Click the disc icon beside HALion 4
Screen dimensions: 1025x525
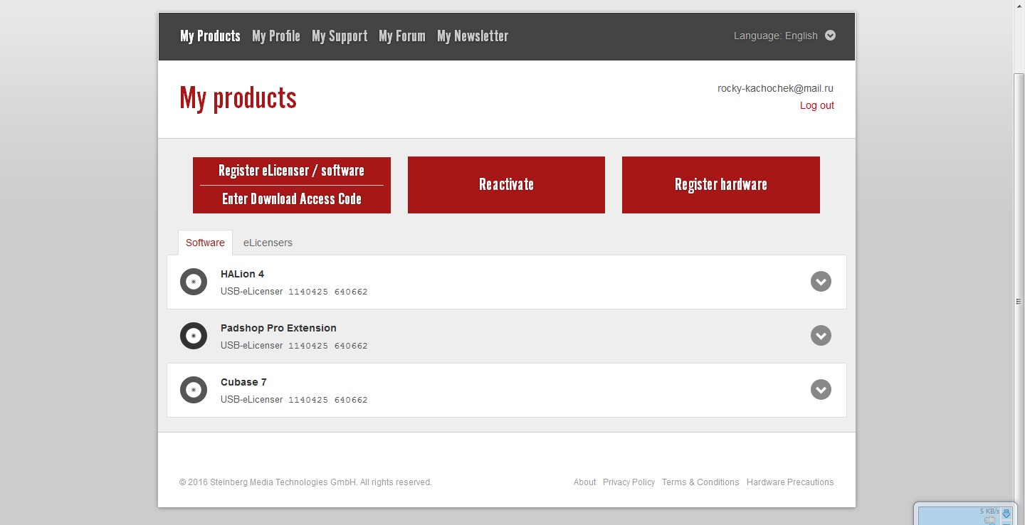coord(194,282)
